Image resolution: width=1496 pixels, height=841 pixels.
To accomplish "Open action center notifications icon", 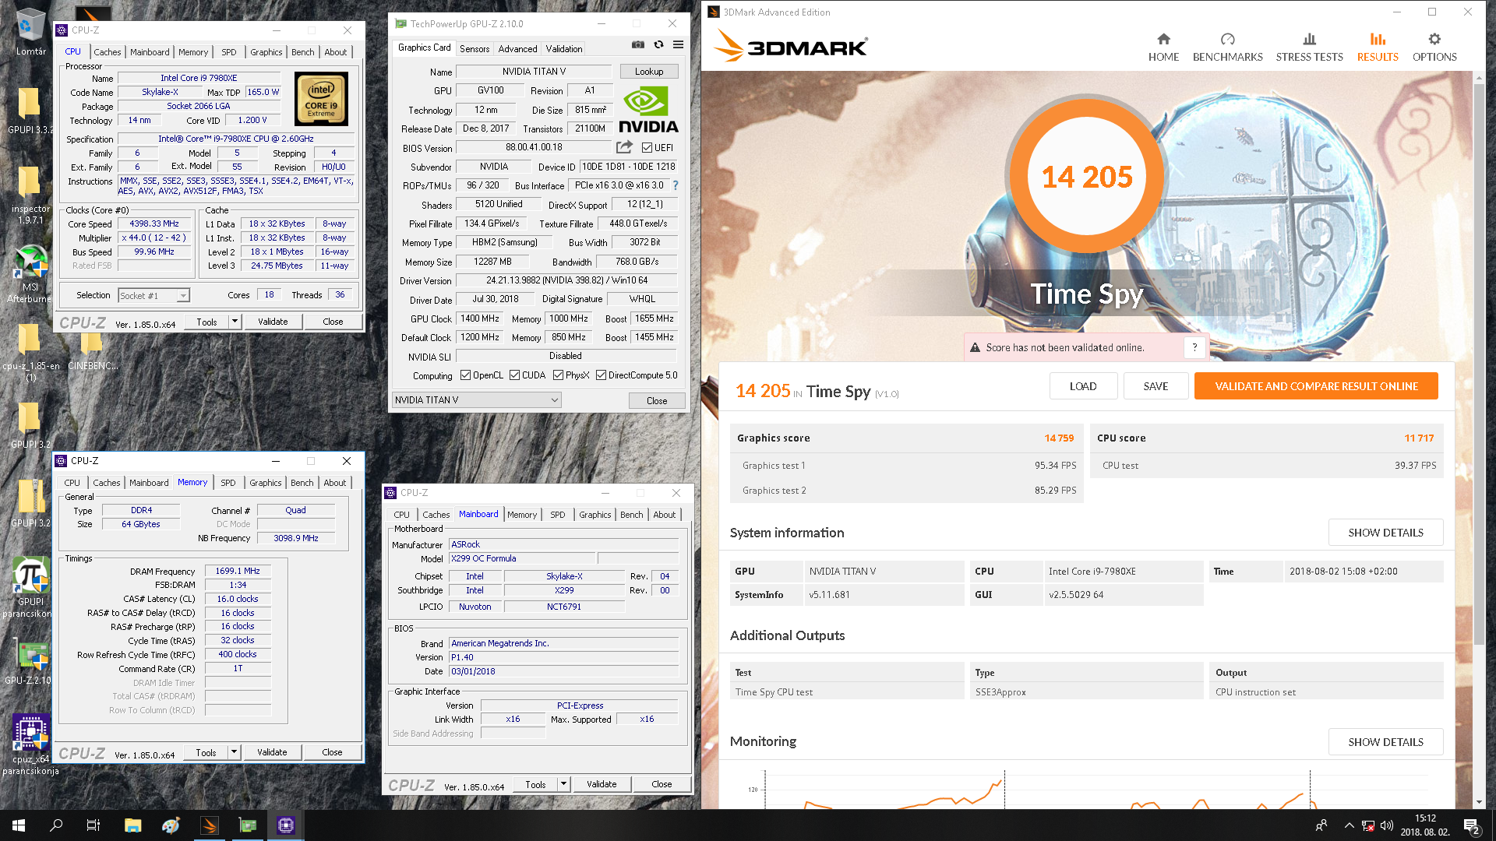I will (x=1472, y=826).
